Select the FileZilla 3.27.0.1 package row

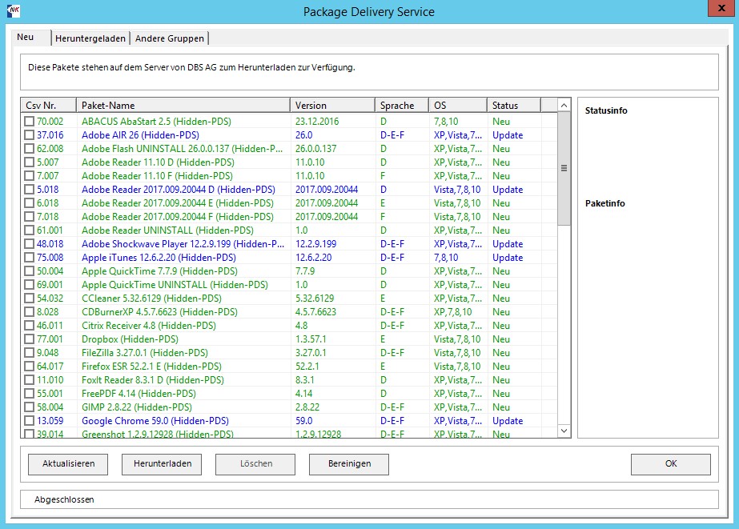click(x=290, y=353)
